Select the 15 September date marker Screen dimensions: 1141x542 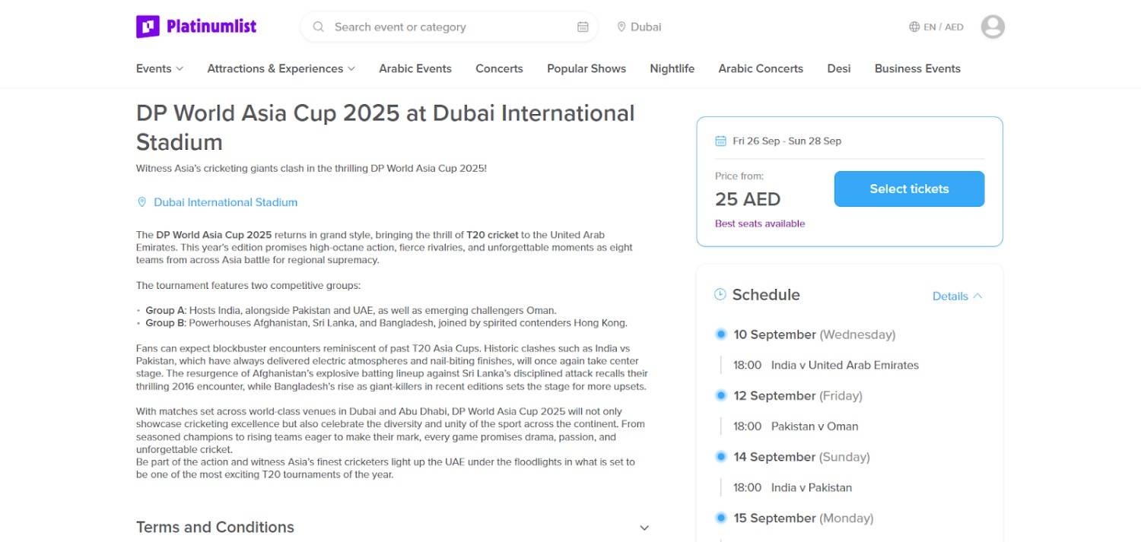[720, 517]
